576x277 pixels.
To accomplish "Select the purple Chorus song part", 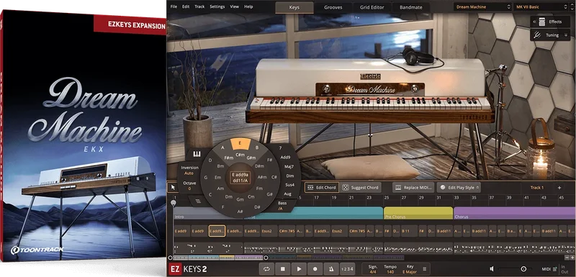I will point(514,213).
